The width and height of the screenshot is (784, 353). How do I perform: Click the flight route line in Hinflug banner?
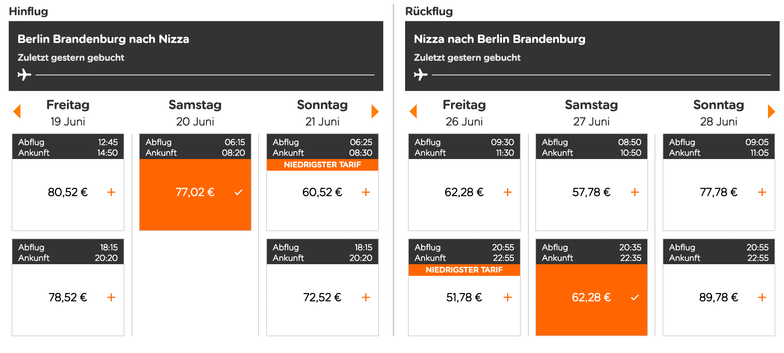click(x=204, y=75)
